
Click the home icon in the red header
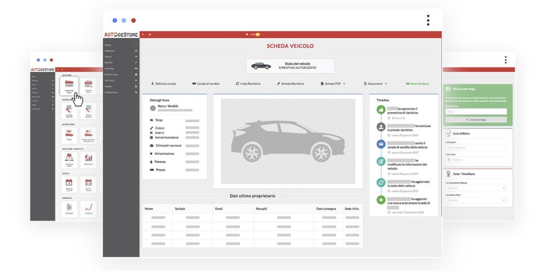[150, 34]
